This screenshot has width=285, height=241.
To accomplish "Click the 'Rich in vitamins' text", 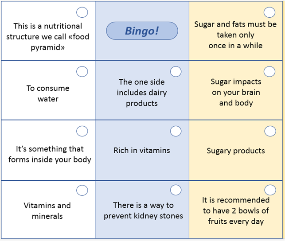I will coord(142,150).
